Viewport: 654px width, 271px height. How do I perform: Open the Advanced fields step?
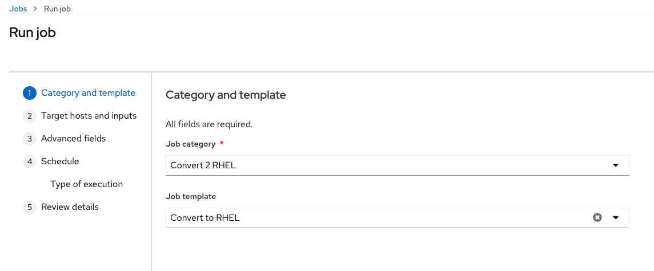tap(74, 139)
